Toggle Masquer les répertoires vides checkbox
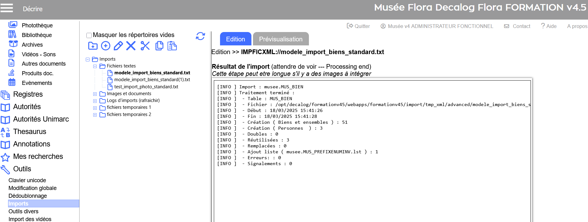 tap(89, 35)
